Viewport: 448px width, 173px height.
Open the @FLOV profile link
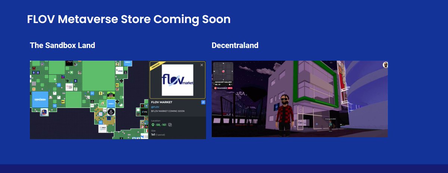coord(155,107)
